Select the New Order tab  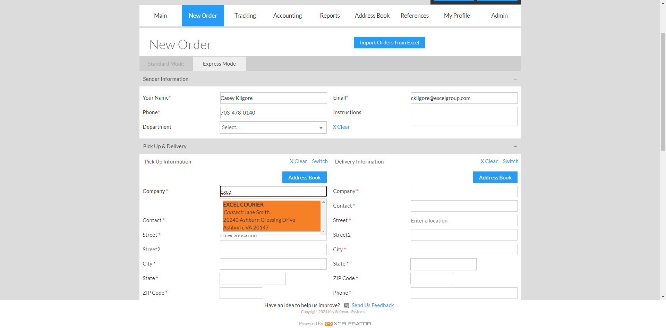point(203,16)
